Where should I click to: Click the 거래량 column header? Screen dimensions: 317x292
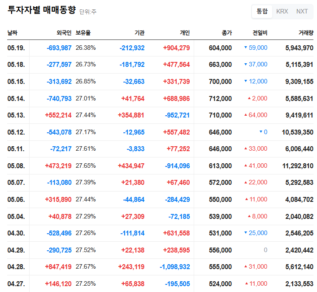point(306,33)
